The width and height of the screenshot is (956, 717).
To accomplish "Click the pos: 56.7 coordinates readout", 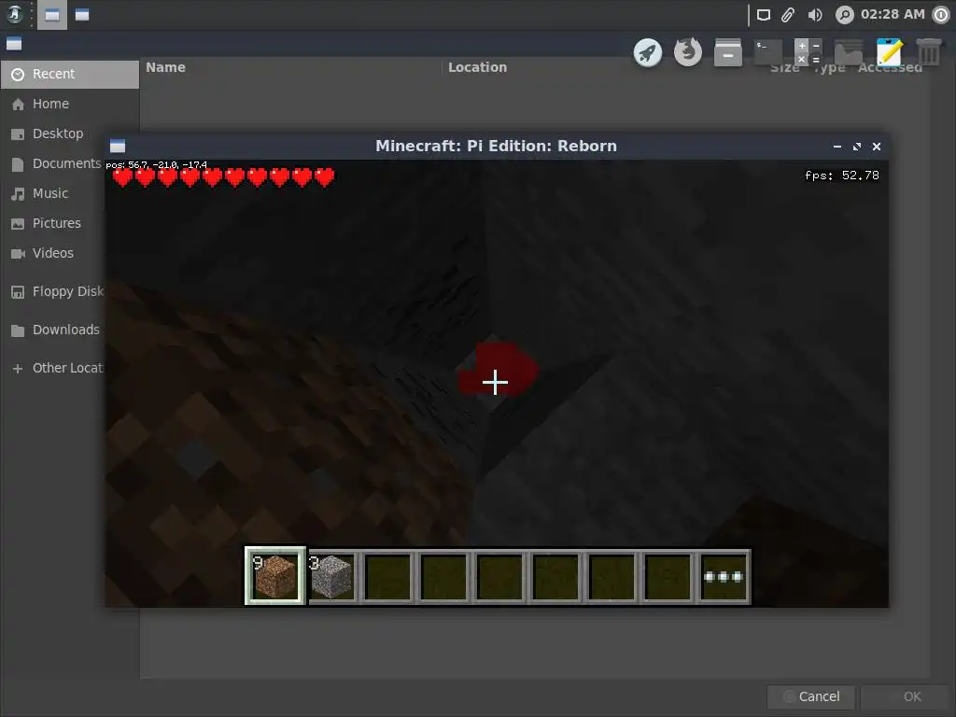I will (157, 164).
